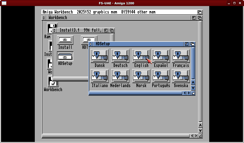The image size is (244, 143).
Task: Click the Install3.1 window zoom gadget
Action: tap(106, 30)
